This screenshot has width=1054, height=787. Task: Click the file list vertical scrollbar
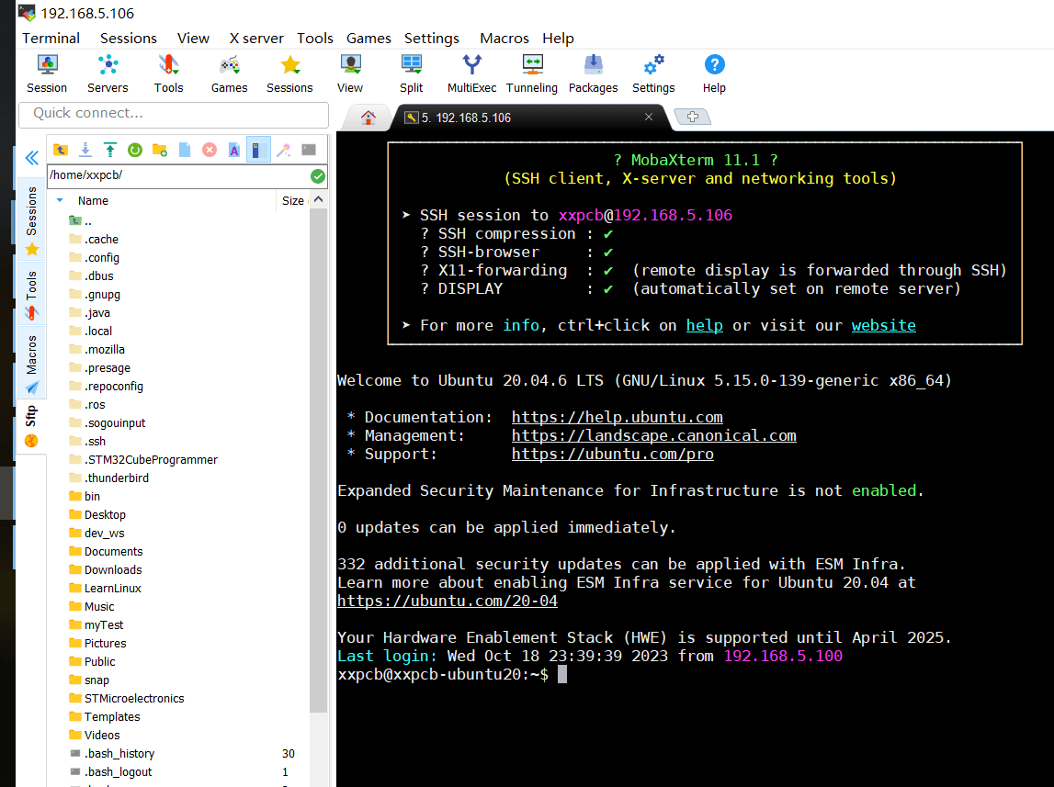(x=319, y=461)
